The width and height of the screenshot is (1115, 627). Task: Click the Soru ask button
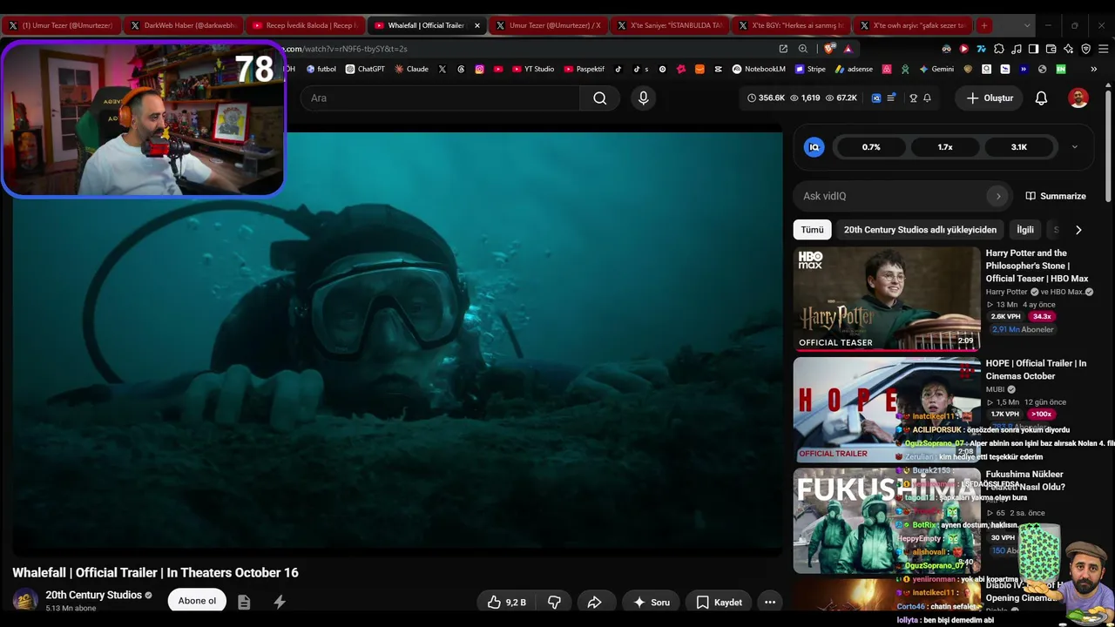pos(652,602)
